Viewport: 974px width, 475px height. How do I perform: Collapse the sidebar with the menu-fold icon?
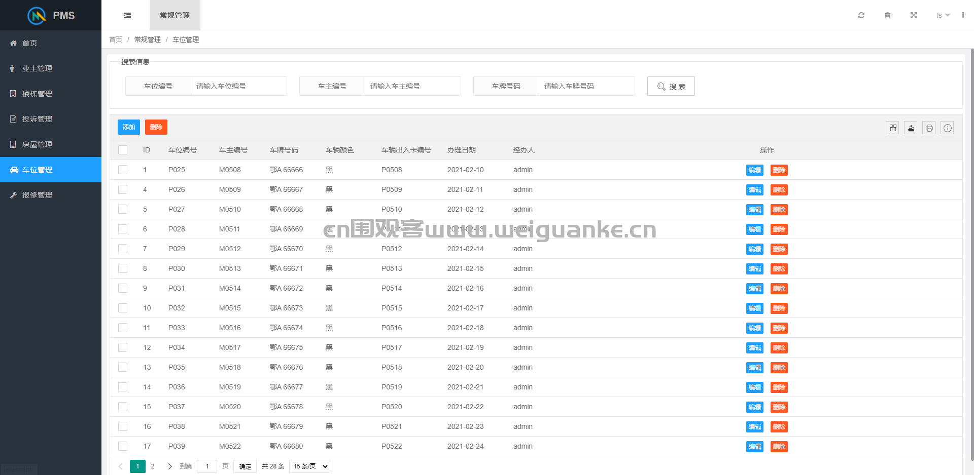click(x=127, y=15)
